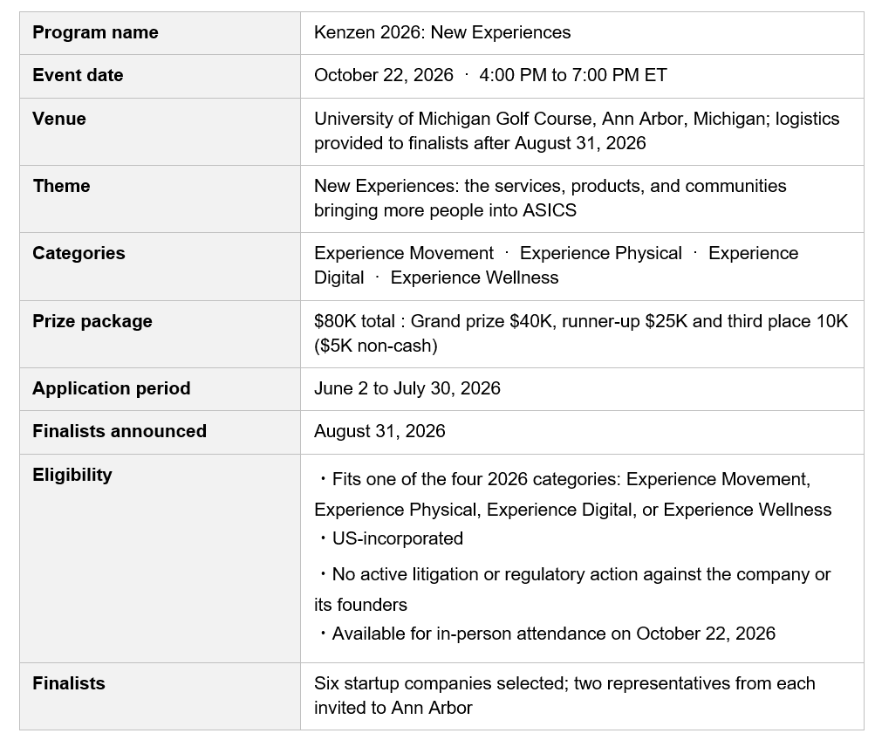Click the Theme row label
Screen dimensions: 875x747
point(61,186)
